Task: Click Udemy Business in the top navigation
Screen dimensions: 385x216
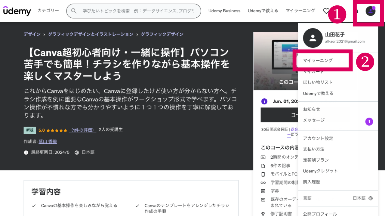Action: pos(224,11)
